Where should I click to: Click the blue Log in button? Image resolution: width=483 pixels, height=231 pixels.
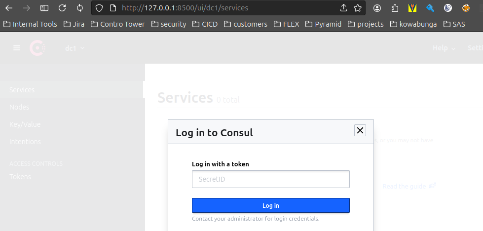tap(271, 205)
